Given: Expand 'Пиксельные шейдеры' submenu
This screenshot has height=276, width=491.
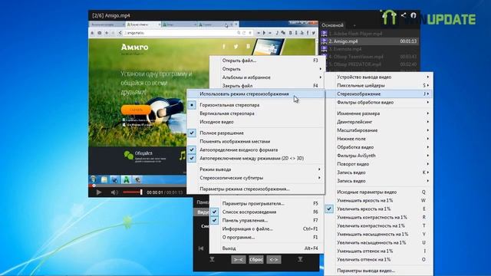Looking at the screenshot, I should [x=379, y=85].
